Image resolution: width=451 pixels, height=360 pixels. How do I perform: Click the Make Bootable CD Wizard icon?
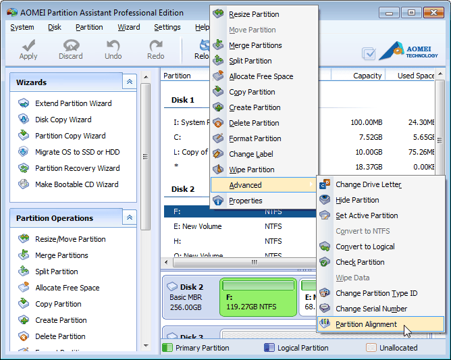pos(24,184)
